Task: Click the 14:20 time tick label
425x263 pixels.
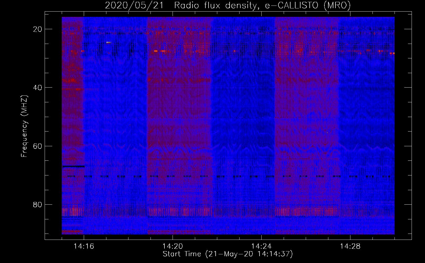Action: (x=173, y=246)
